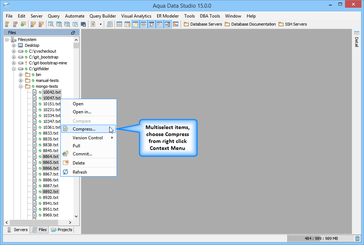This screenshot has height=245, width=364.
Task: Click the Refresh arrows icon in context menu
Action: pos(65,172)
